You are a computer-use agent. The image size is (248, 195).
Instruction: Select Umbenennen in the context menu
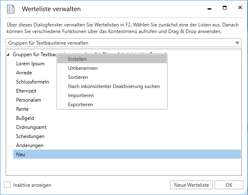click(x=83, y=68)
